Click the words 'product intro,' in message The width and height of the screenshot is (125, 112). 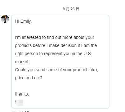pos(85,70)
